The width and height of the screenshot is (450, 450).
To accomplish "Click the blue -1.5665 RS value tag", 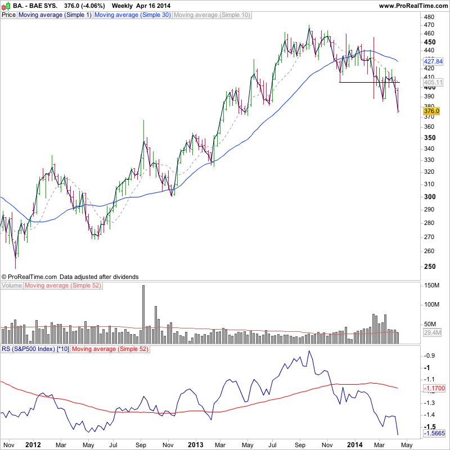I will (x=434, y=433).
